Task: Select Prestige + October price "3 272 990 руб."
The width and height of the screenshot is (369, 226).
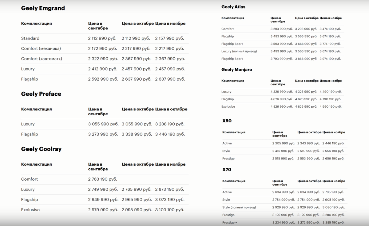Action: [309, 223]
